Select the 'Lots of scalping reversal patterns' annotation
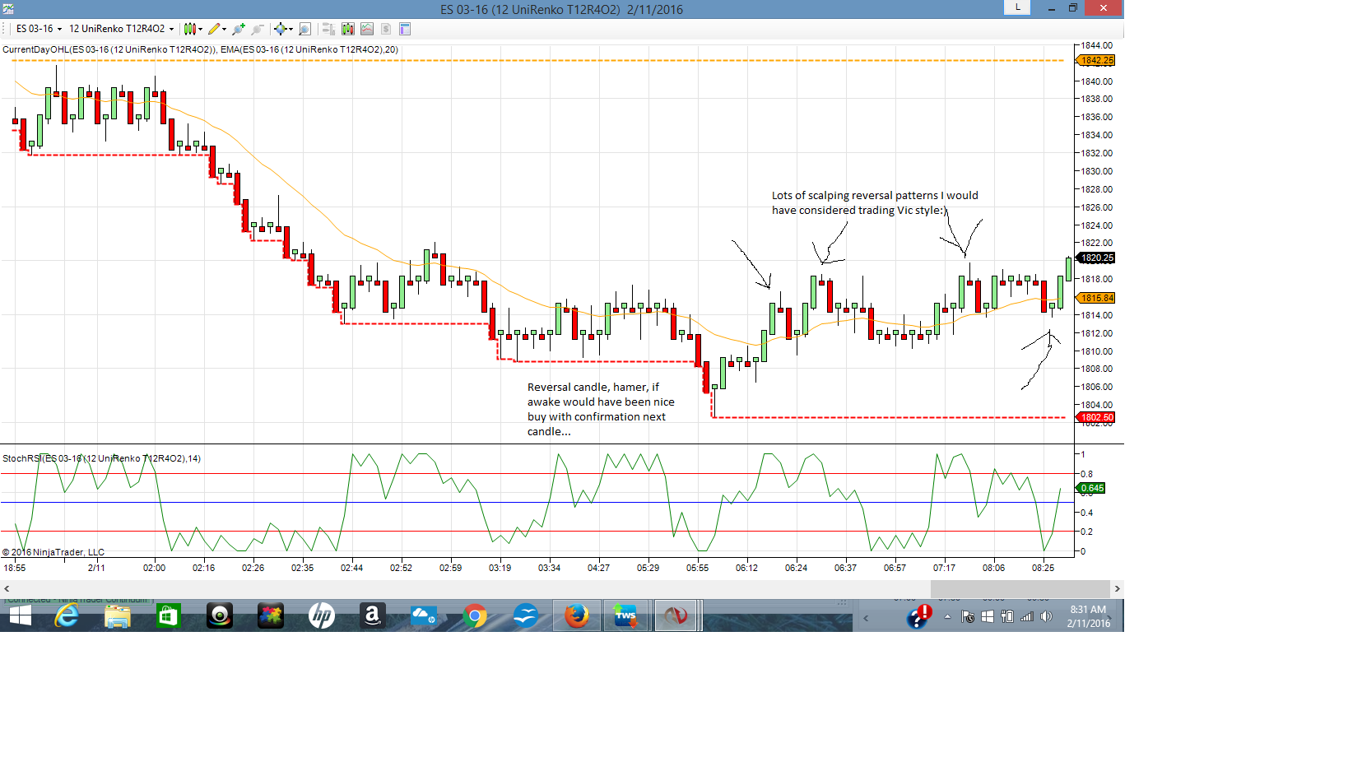 [875, 202]
